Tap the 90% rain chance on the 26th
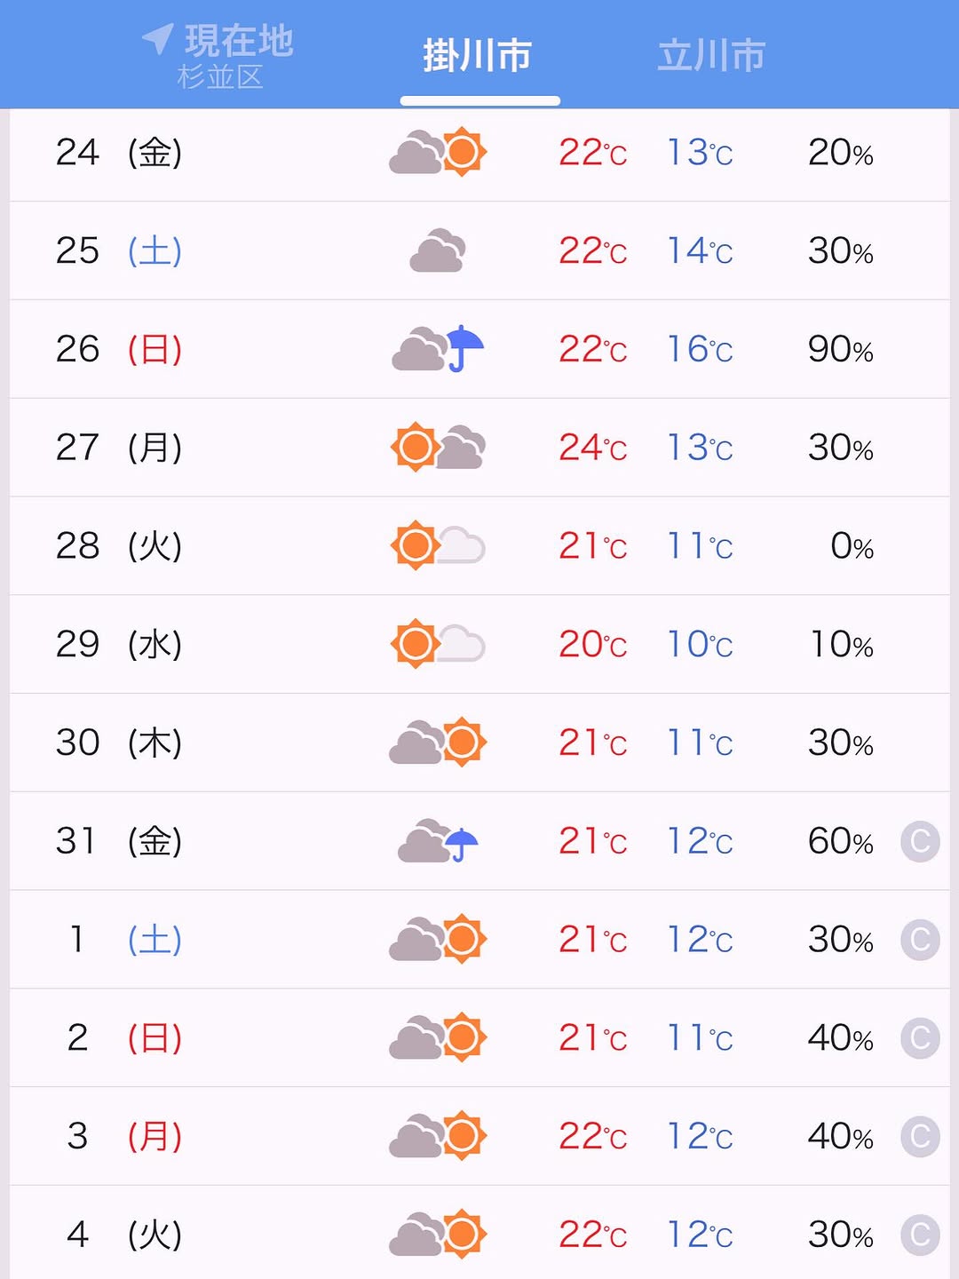The width and height of the screenshot is (959, 1279). tap(840, 349)
